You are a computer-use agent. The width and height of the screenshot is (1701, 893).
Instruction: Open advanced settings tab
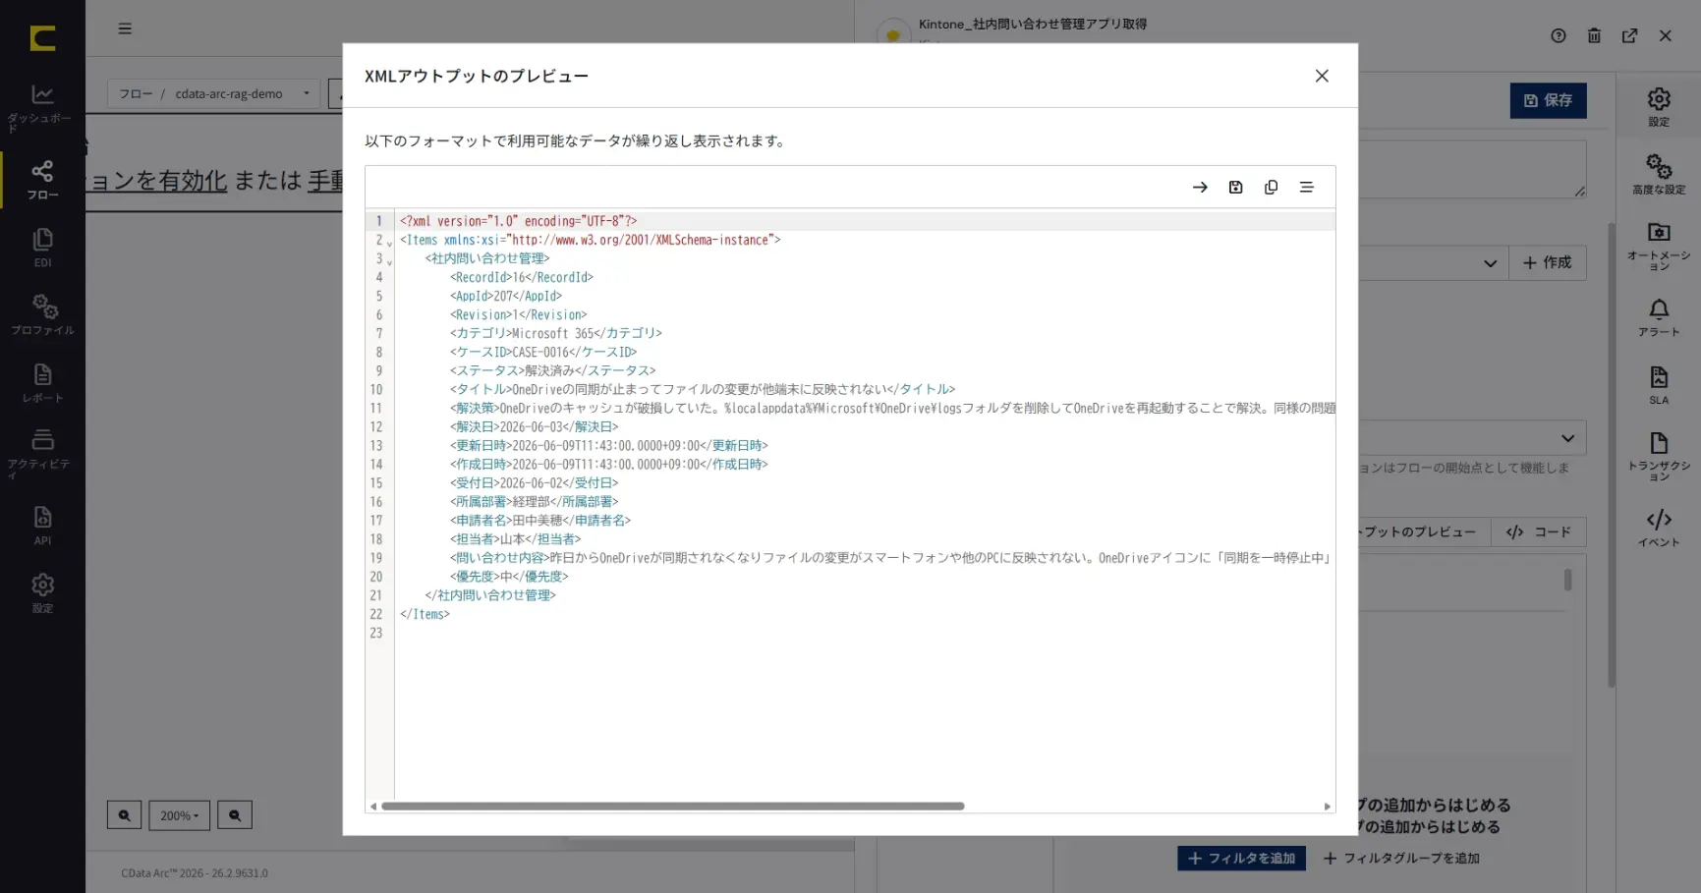[1659, 174]
